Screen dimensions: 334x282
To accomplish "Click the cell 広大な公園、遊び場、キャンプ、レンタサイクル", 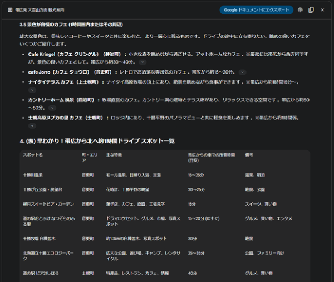I will 143,256.
